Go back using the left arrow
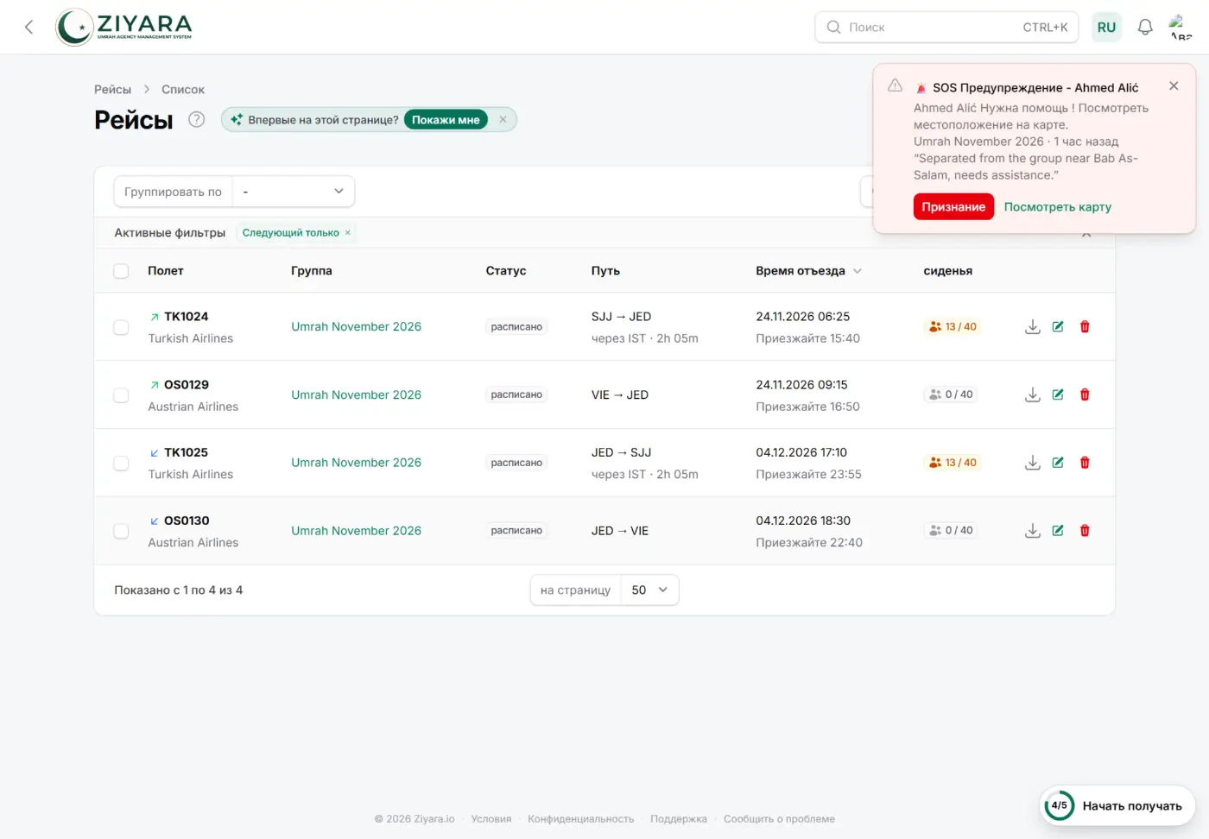 (x=28, y=27)
